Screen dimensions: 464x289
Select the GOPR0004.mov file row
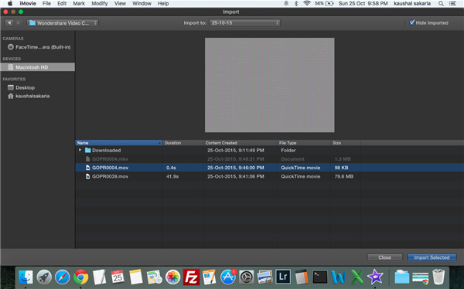[x=270, y=168]
